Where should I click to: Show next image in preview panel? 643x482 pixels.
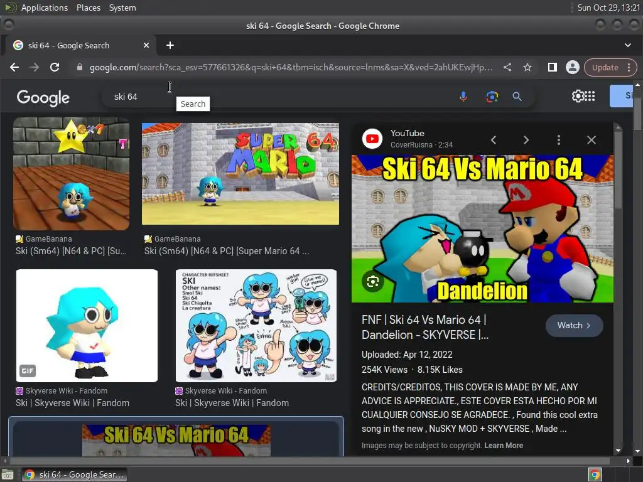tap(526, 140)
